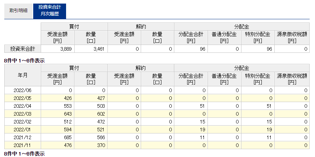Click 分配金合計 value 96 in the summary row
The image size is (315, 157).
pyautogui.click(x=202, y=49)
